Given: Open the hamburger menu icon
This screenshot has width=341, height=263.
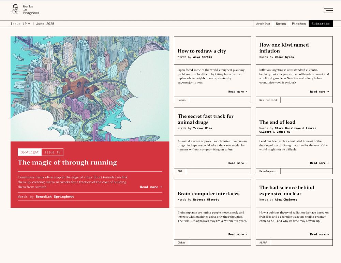Looking at the screenshot, I should point(328,11).
